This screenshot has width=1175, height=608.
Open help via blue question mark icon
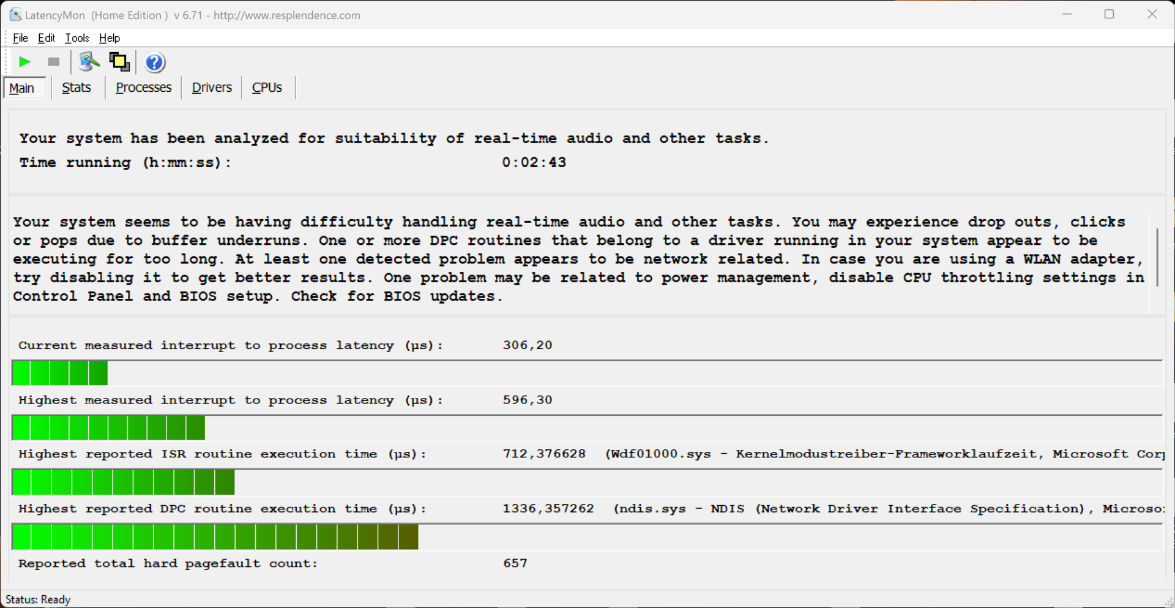point(154,62)
